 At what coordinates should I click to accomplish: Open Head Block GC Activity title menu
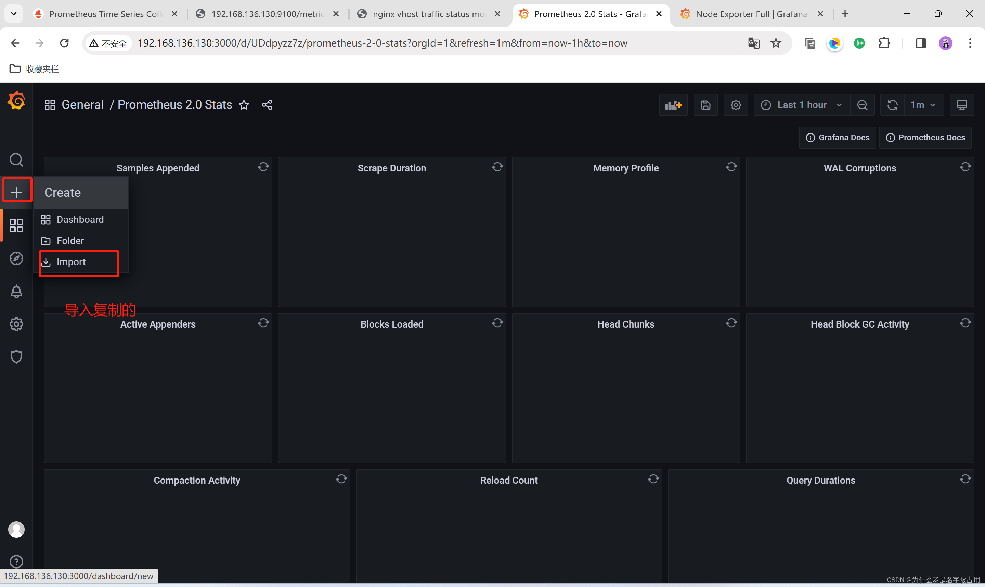click(x=860, y=324)
